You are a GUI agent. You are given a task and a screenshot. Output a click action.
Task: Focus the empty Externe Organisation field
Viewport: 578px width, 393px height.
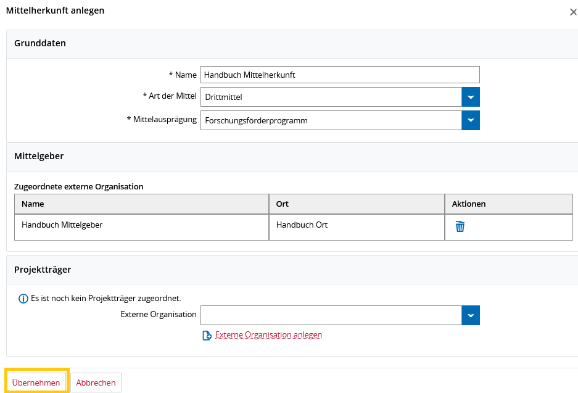click(x=331, y=315)
